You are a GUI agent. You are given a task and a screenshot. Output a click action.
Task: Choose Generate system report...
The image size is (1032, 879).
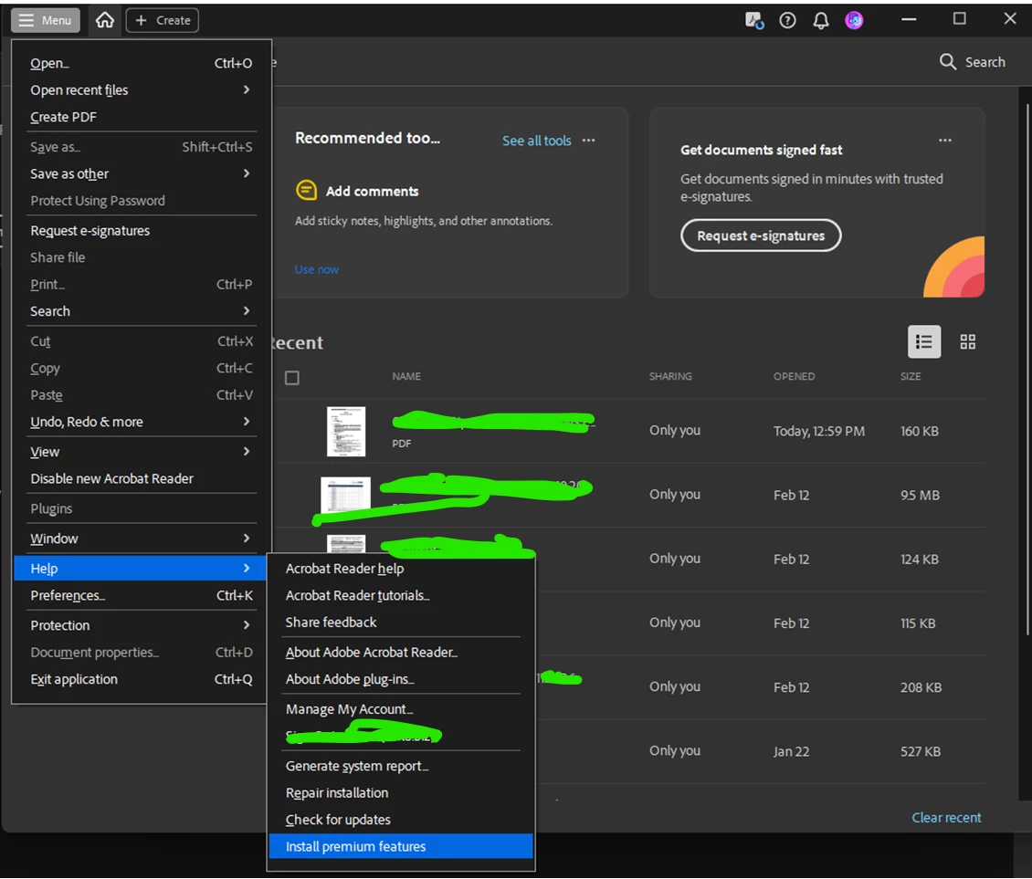401,766
